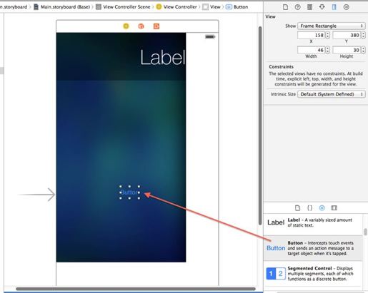The height and width of the screenshot is (293, 368).
Task: Switch to the Identity inspector
Action: click(x=309, y=7)
